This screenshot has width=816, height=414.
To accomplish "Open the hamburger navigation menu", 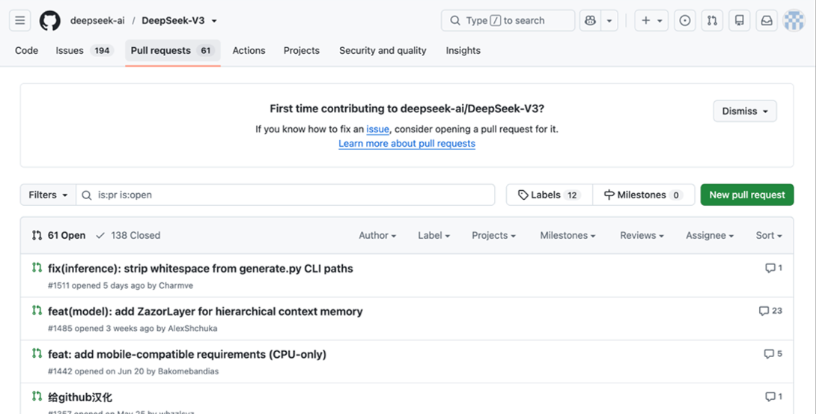I will (19, 21).
